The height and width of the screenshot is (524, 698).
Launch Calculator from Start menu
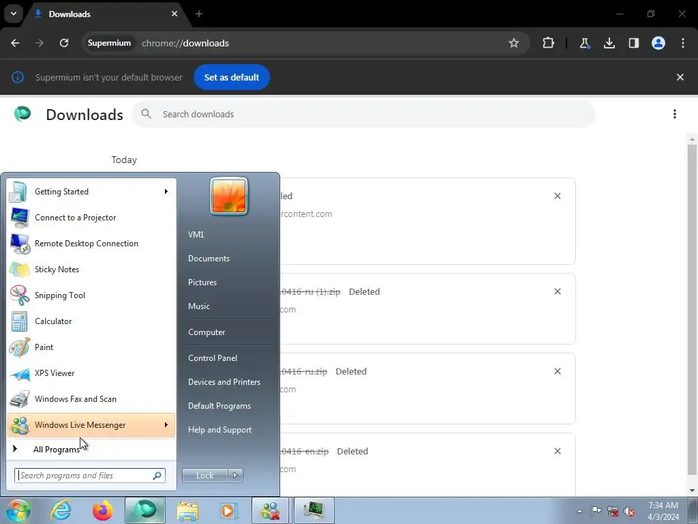coord(91,321)
